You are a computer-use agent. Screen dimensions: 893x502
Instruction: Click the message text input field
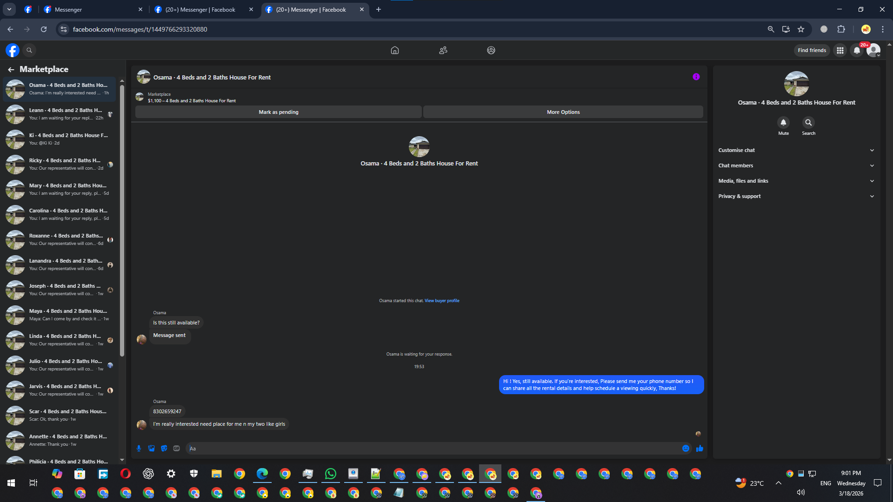click(x=433, y=449)
